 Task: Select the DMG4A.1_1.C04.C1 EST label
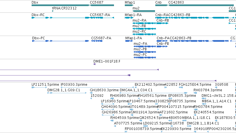pos(136,90)
